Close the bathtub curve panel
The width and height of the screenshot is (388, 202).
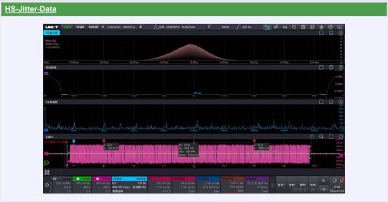coord(341,67)
